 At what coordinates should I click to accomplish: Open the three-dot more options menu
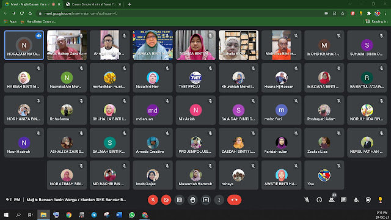(219, 200)
